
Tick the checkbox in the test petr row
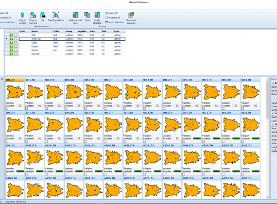(x=16, y=54)
